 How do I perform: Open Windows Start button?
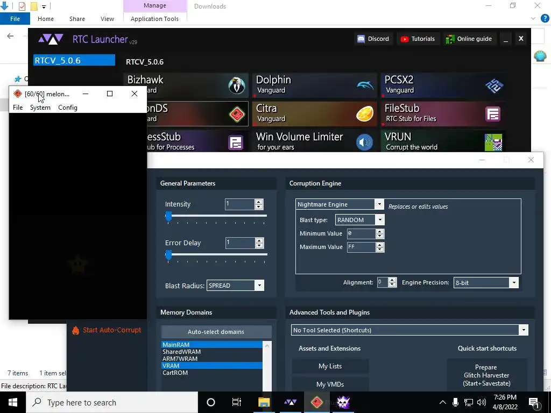(x=13, y=402)
